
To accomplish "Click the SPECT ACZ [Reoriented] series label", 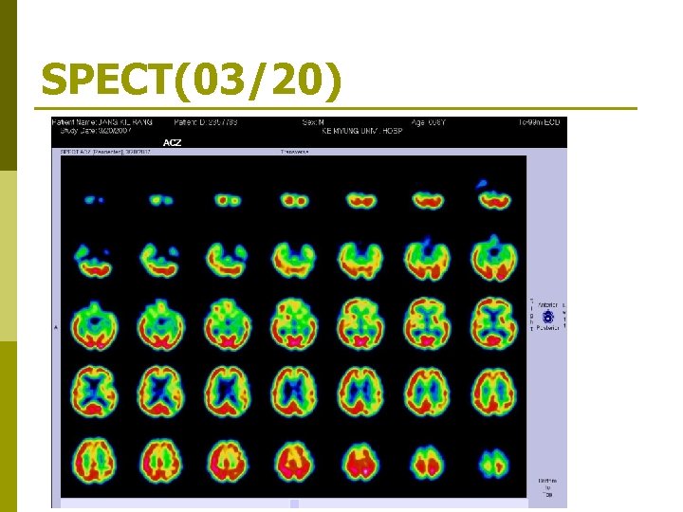I will [105, 152].
